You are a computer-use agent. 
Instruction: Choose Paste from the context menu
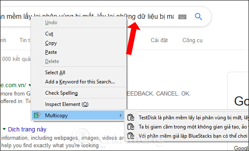coord(79,52)
